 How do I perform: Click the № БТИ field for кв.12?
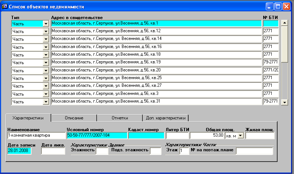point(271,31)
